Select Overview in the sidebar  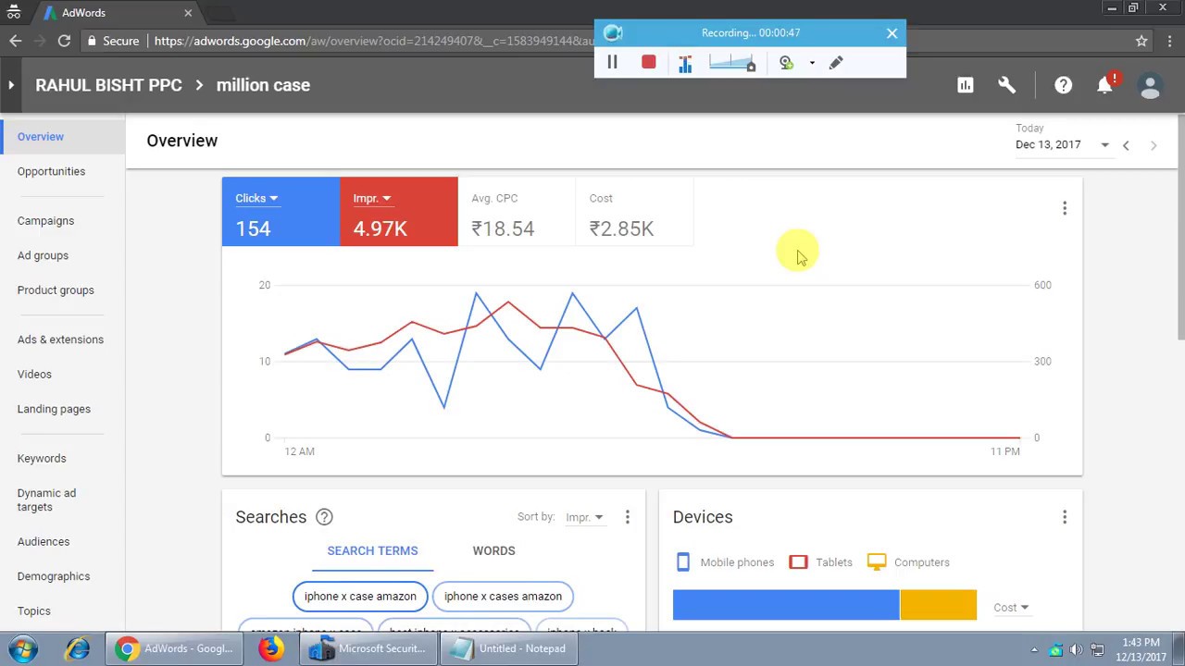62,137
